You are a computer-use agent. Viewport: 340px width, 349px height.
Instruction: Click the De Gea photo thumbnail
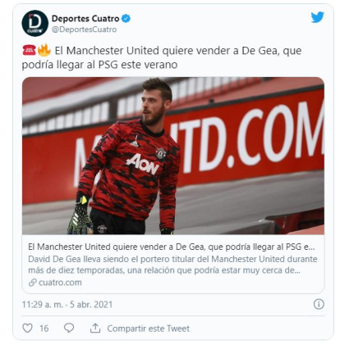[x=173, y=156]
